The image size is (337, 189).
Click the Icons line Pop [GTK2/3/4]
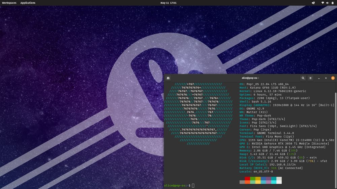tap(258, 123)
